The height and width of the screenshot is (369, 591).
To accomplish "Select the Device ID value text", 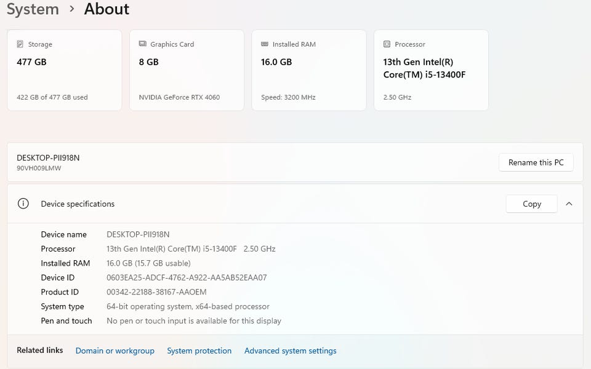I will pos(187,278).
